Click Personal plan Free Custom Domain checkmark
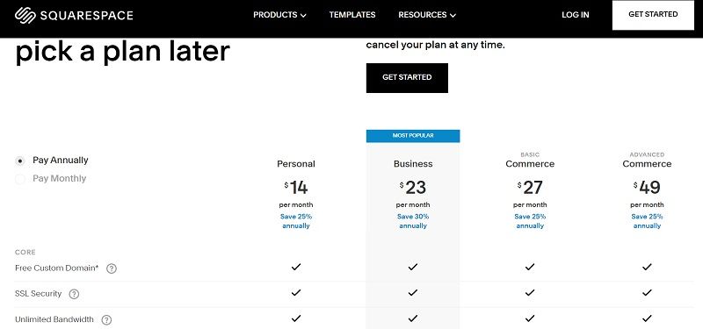Screen dimensions: 703x329 [296, 268]
